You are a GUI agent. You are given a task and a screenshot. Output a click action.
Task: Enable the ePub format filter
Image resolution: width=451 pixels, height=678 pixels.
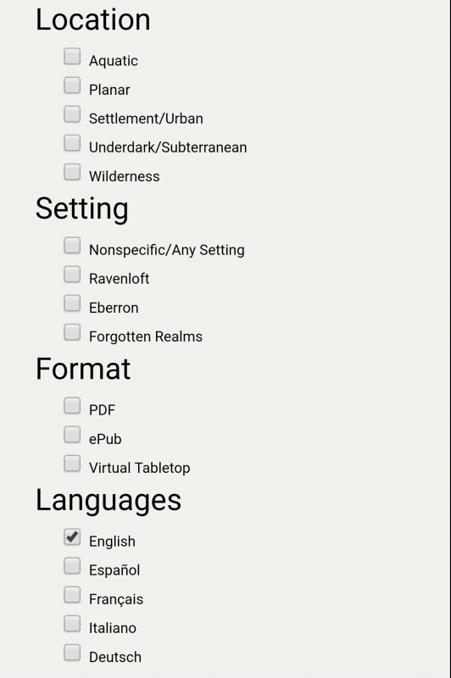(72, 435)
